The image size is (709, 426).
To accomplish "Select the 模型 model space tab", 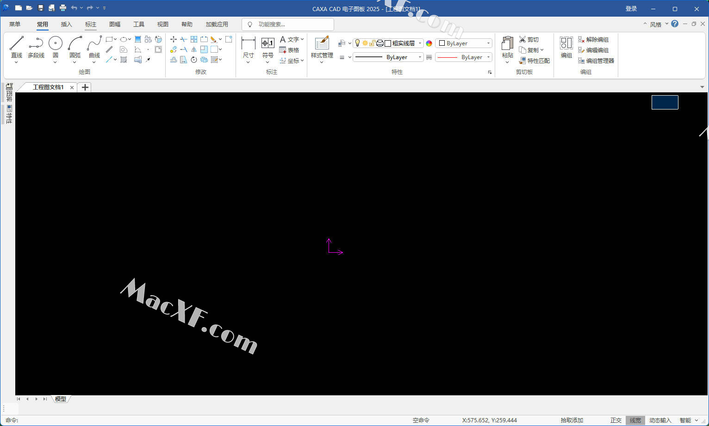I will (61, 399).
